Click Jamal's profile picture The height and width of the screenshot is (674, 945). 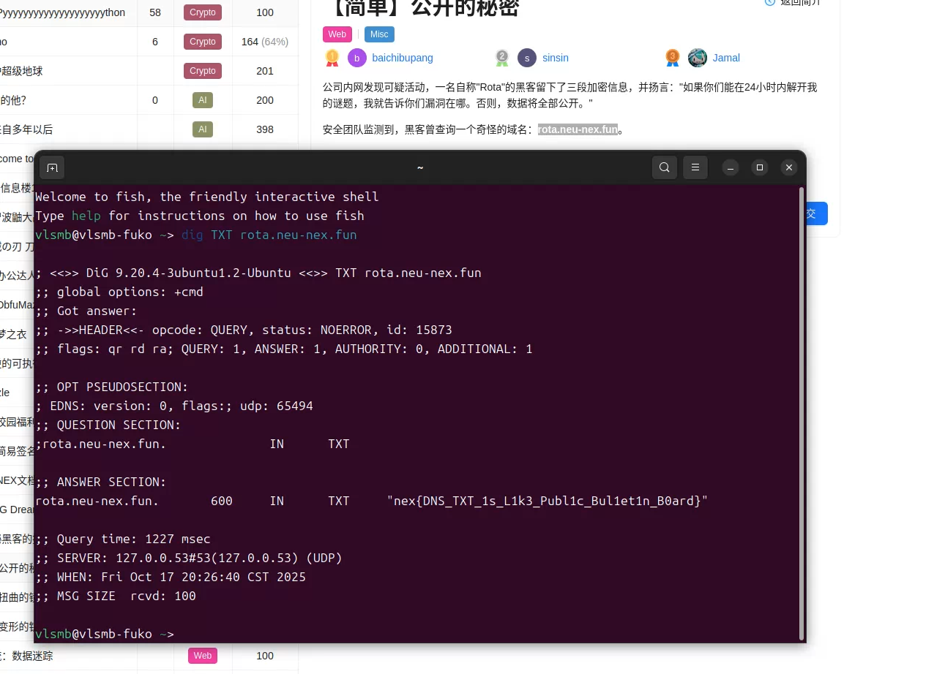pyautogui.click(x=698, y=58)
